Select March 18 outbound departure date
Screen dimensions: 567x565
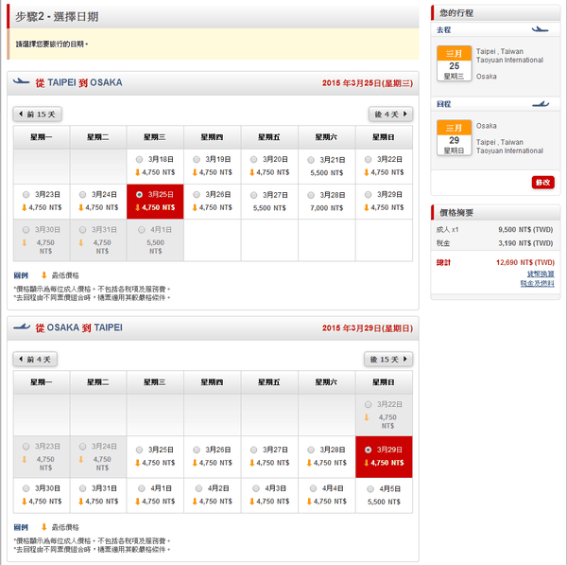point(141,159)
